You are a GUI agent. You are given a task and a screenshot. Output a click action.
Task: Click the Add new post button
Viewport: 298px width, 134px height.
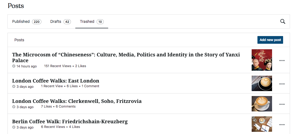tap(270, 40)
